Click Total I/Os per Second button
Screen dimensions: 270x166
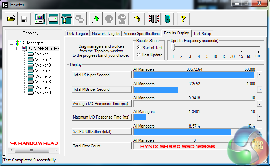pyautogui.click(x=101, y=75)
